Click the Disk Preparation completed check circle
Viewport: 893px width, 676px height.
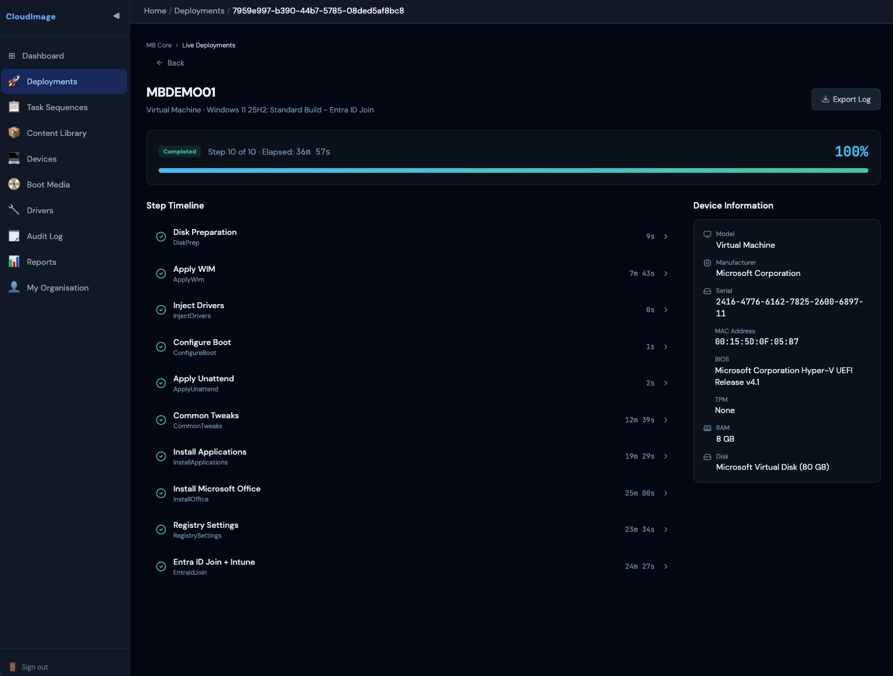(x=161, y=237)
